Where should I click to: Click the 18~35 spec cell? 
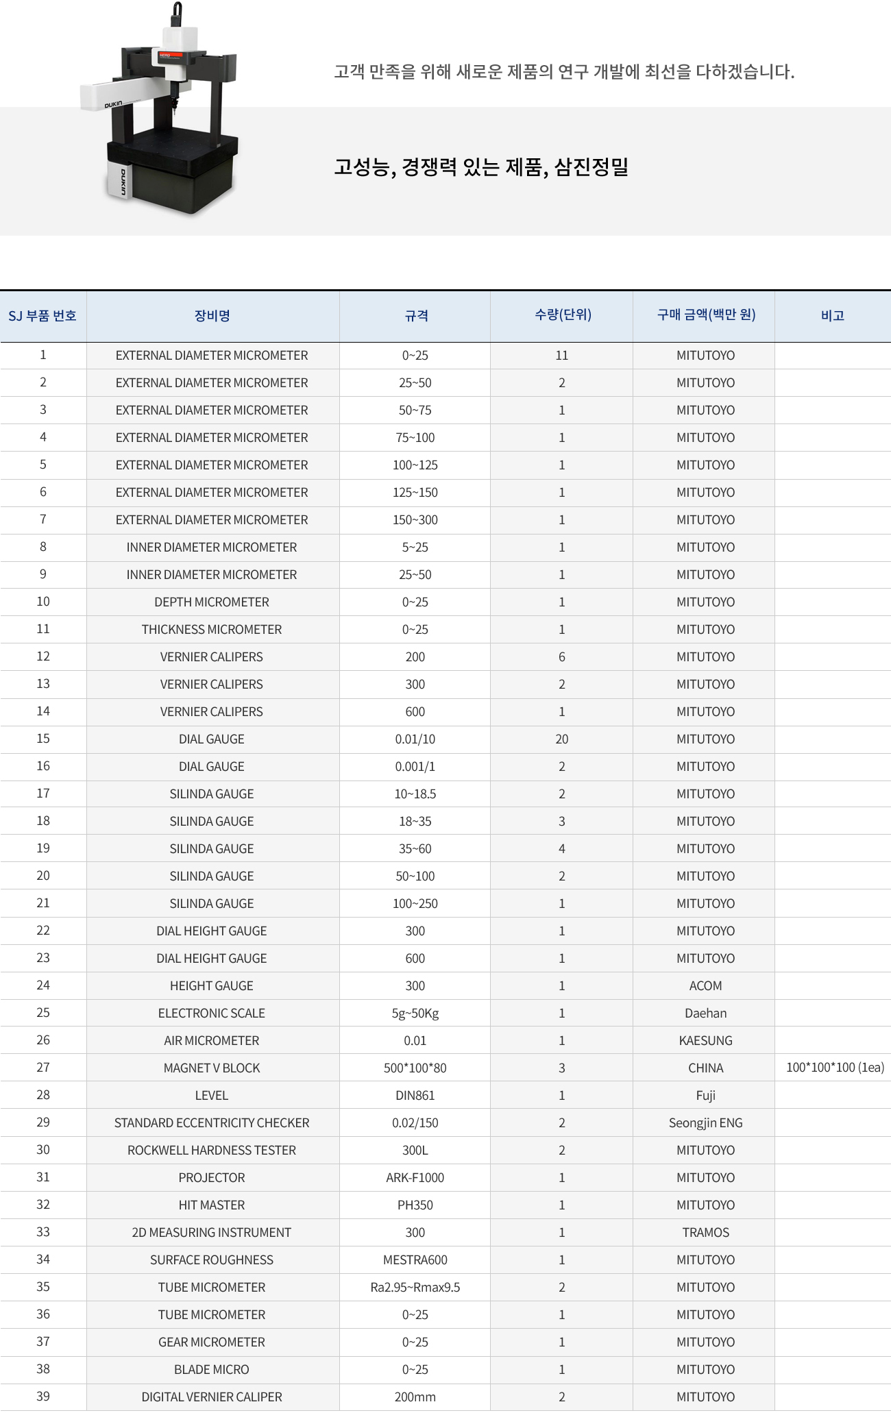(415, 822)
